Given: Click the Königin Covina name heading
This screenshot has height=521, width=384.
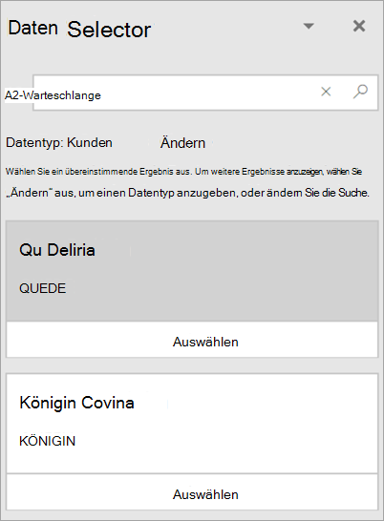Looking at the screenshot, I should pos(76,403).
